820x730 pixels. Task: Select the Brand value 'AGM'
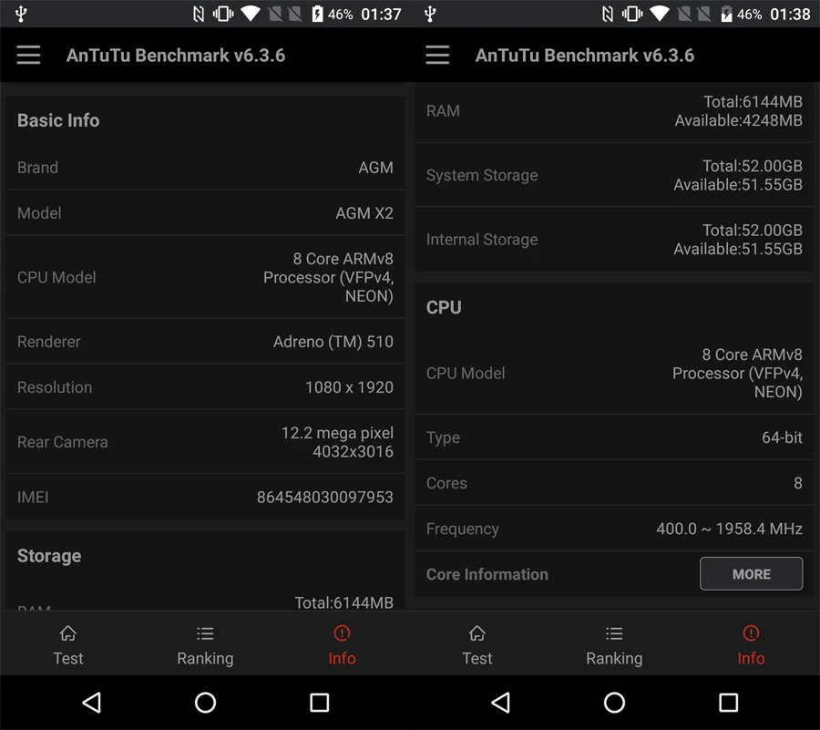tap(375, 168)
